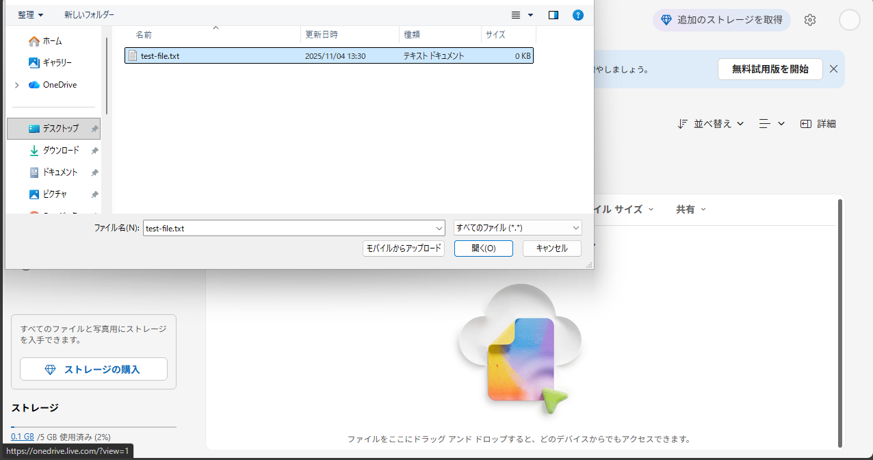Image resolution: width=873 pixels, height=460 pixels.
Task: Click the help question mark icon
Action: tap(577, 15)
